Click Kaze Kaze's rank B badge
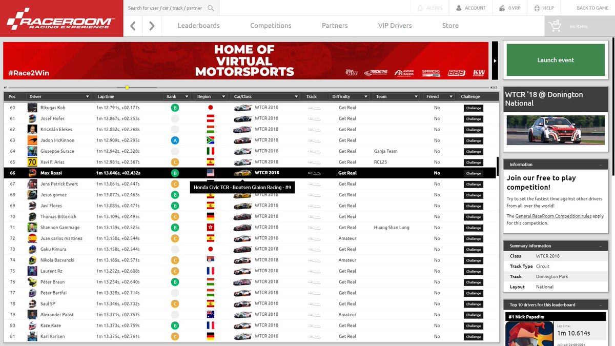 point(175,325)
